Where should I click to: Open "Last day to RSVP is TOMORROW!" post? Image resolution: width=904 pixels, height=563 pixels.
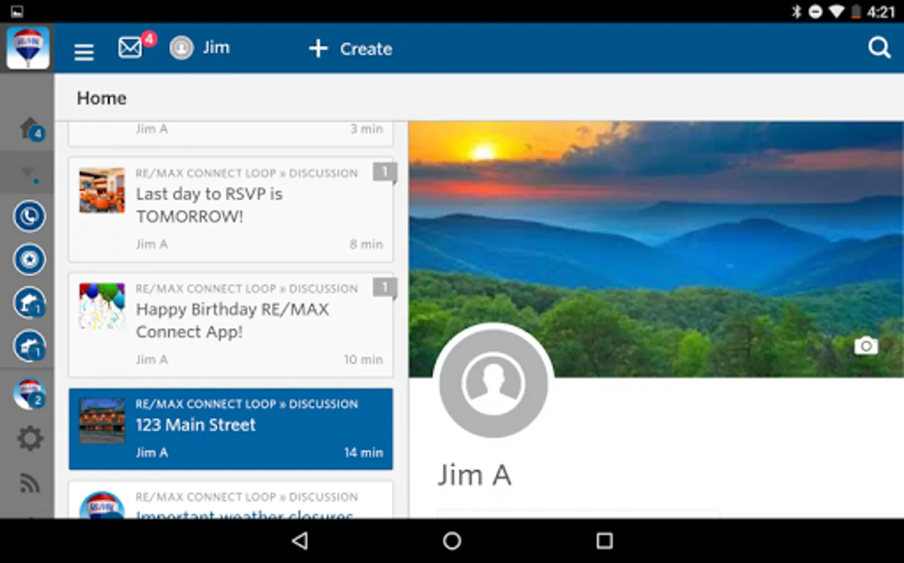(x=231, y=209)
